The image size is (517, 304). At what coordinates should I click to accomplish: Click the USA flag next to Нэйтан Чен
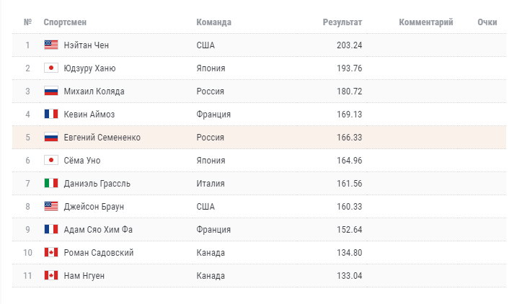(x=50, y=45)
